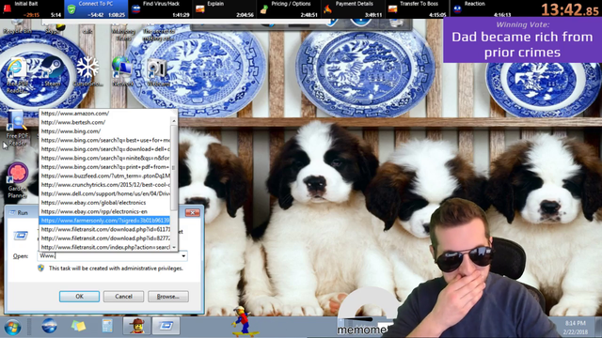Open Sticky Notes from the taskbar

click(x=78, y=326)
